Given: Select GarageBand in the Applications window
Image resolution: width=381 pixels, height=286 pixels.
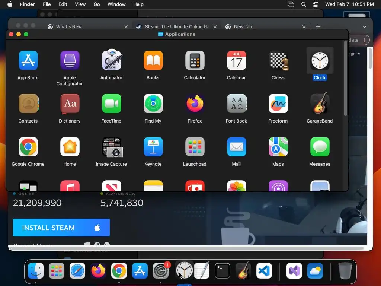Looking at the screenshot, I should (320, 103).
